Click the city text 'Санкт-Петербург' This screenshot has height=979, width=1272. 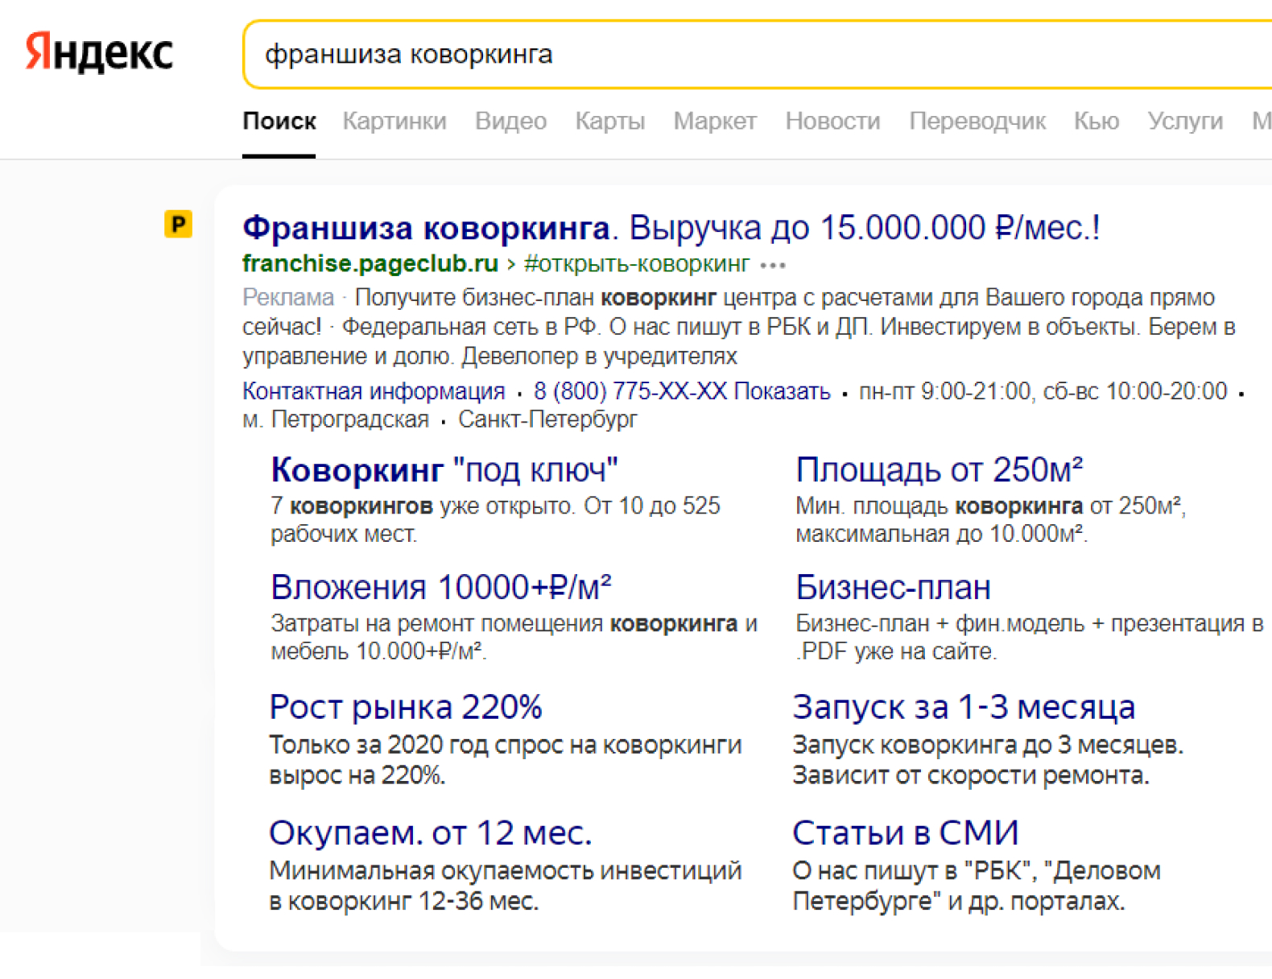point(547,419)
